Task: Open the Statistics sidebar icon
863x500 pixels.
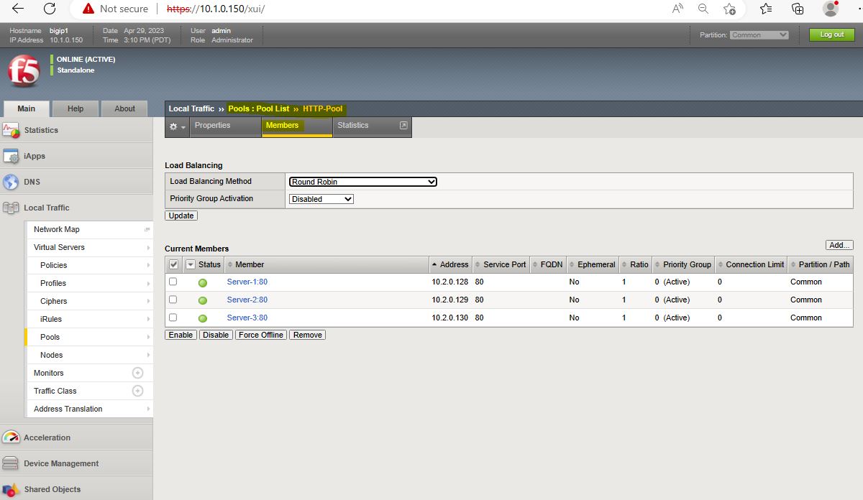Action: point(11,130)
